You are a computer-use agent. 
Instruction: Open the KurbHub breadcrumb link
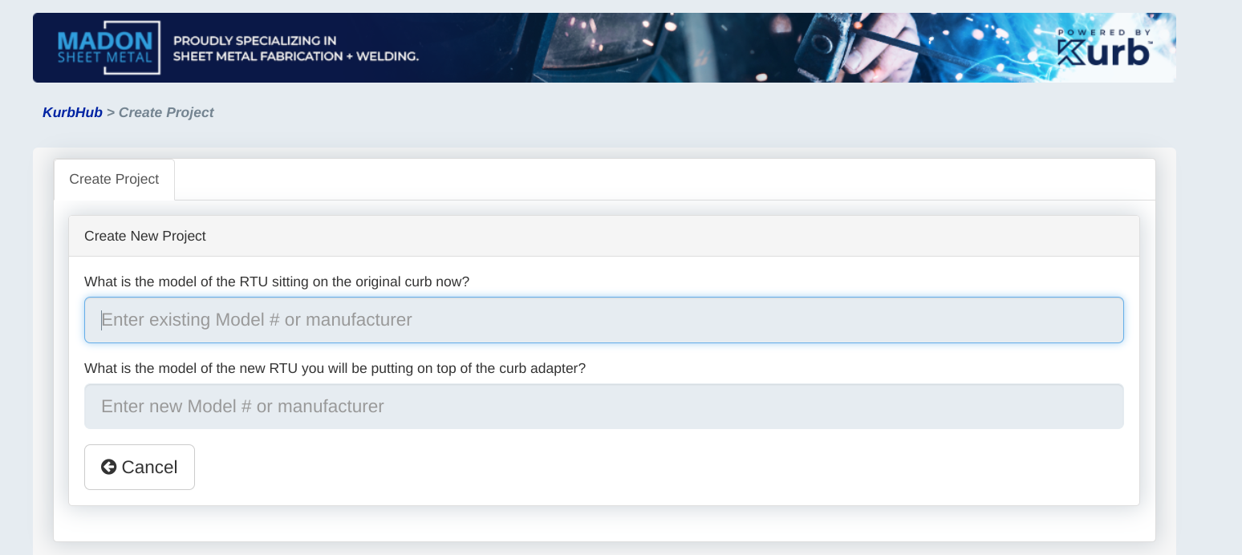tap(72, 112)
